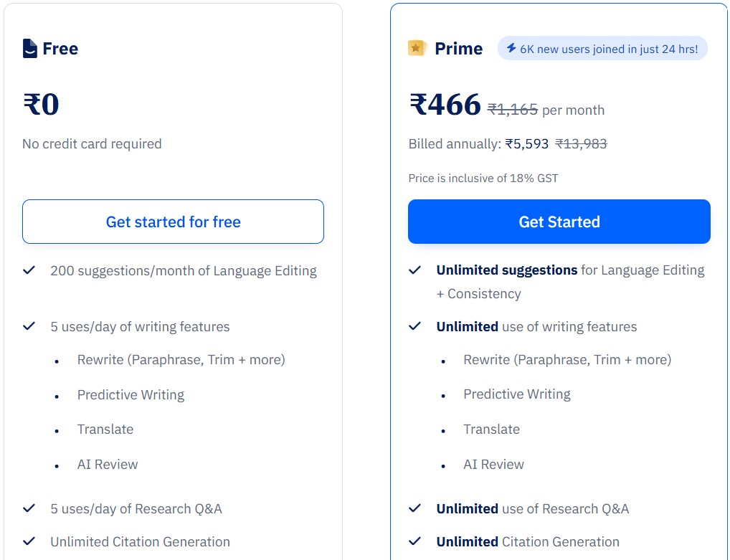Viewport: 730px width, 560px height.
Task: Select the Prime plan card title
Action: [459, 48]
